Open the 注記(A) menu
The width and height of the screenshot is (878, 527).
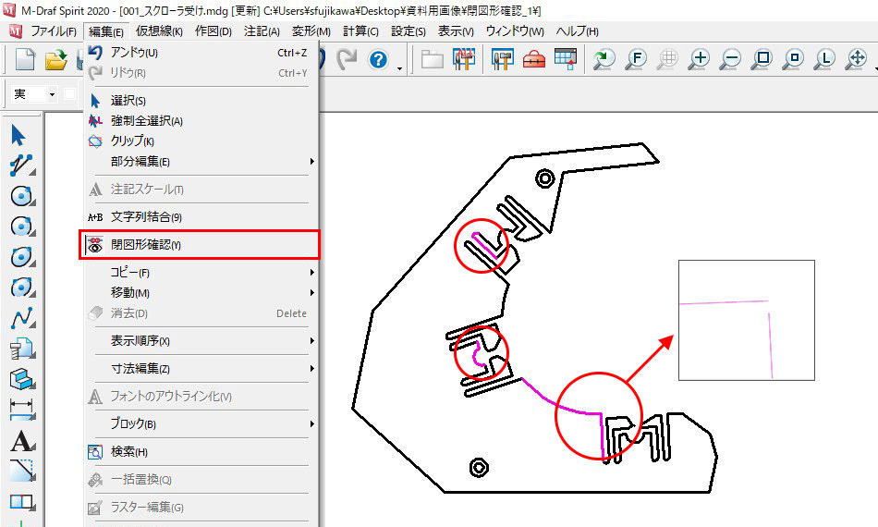click(262, 31)
